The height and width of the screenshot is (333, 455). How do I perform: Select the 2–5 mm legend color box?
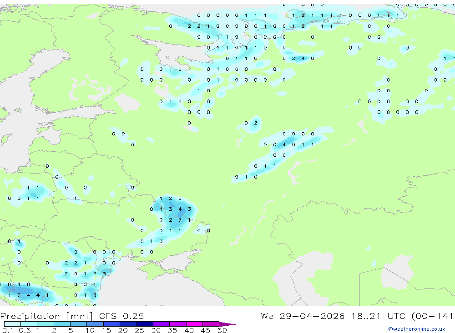(62, 324)
